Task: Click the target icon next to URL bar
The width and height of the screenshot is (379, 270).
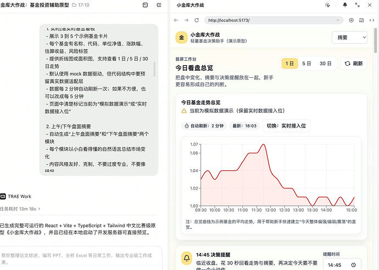Action: point(351,20)
